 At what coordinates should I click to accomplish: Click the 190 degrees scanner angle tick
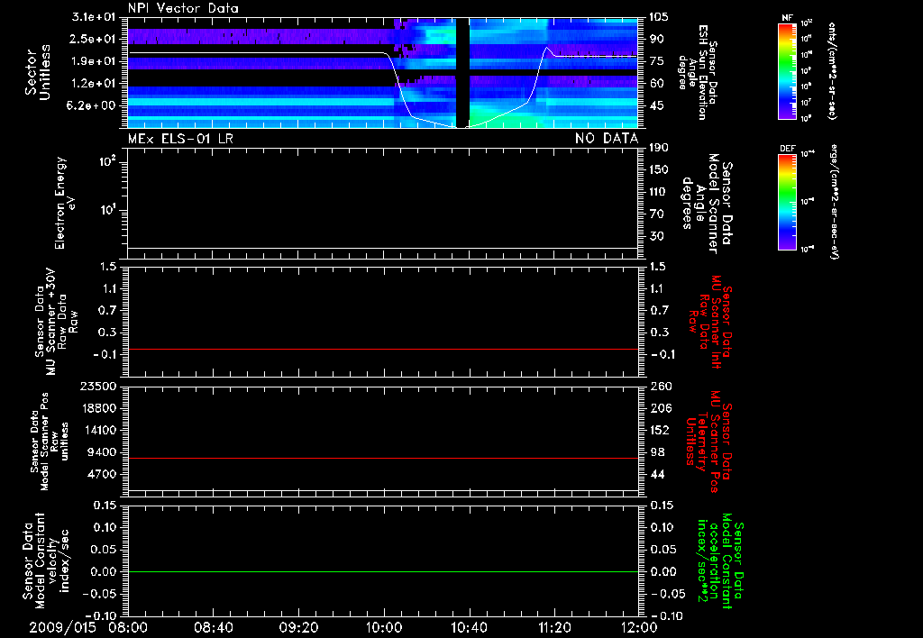[659, 148]
